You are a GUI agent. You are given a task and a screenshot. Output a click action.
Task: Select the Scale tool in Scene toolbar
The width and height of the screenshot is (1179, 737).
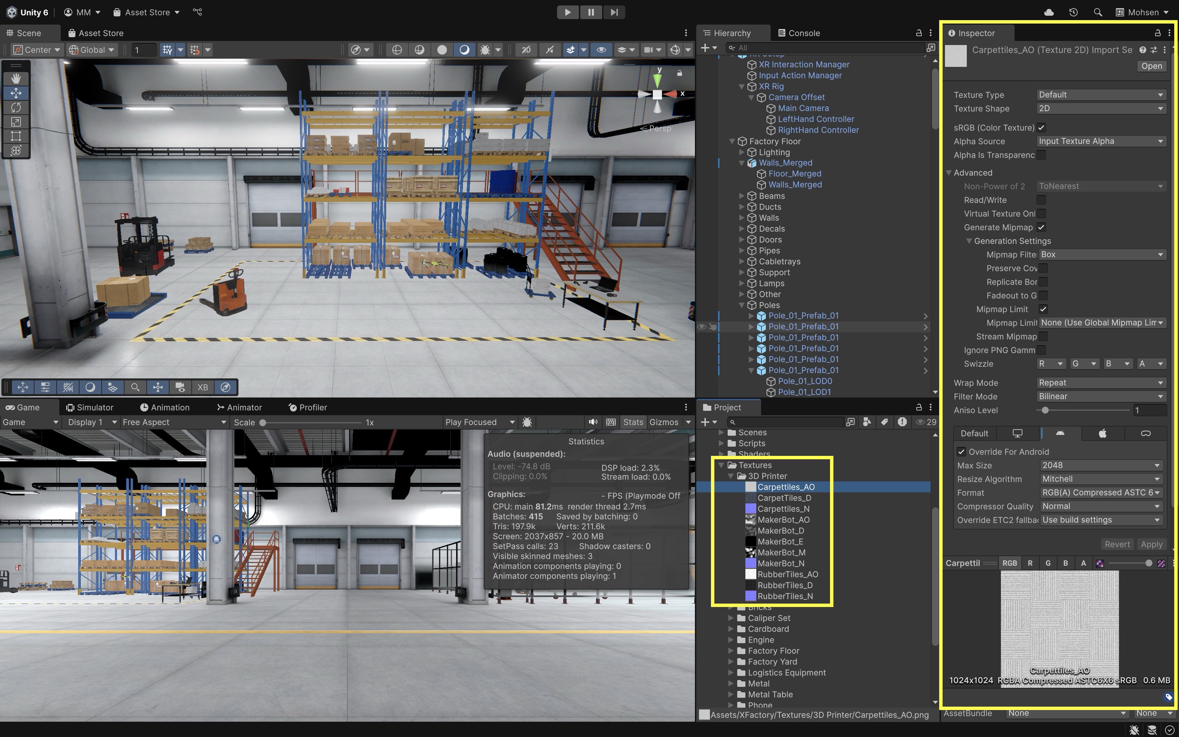[16, 122]
